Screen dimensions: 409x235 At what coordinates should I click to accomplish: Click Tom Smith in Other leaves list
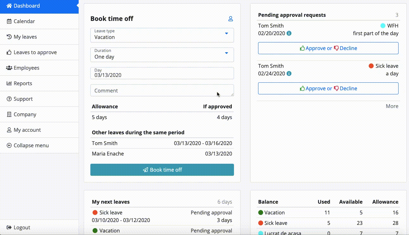(x=105, y=143)
